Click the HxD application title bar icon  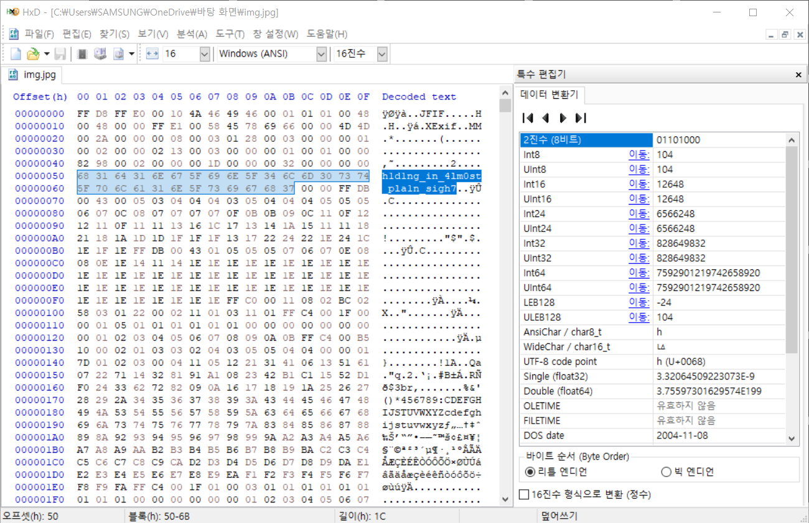point(12,12)
